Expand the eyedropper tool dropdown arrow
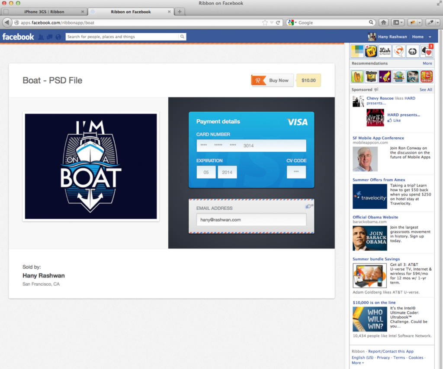The image size is (443, 369). point(437,22)
